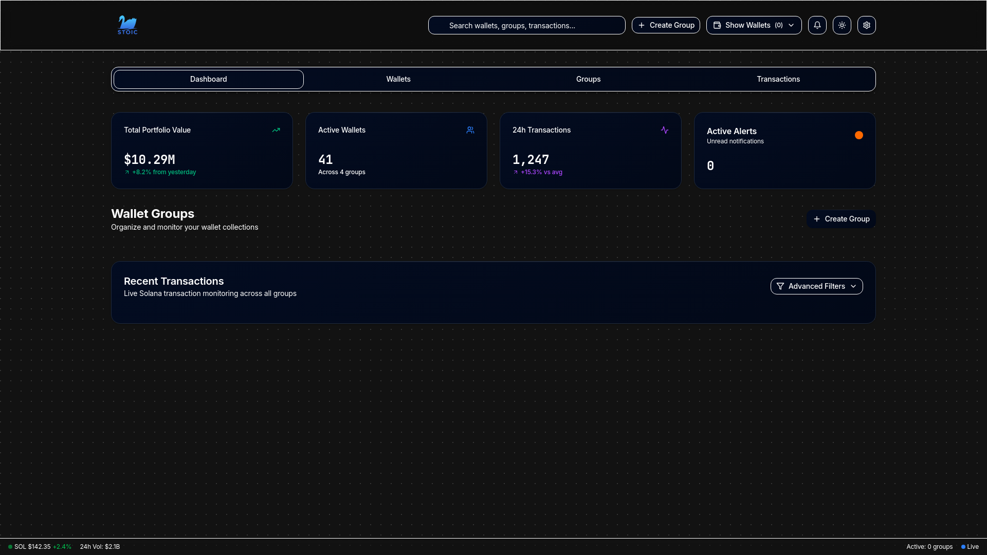Click the blue Live indicator dot
The height and width of the screenshot is (555, 987).
(x=963, y=547)
